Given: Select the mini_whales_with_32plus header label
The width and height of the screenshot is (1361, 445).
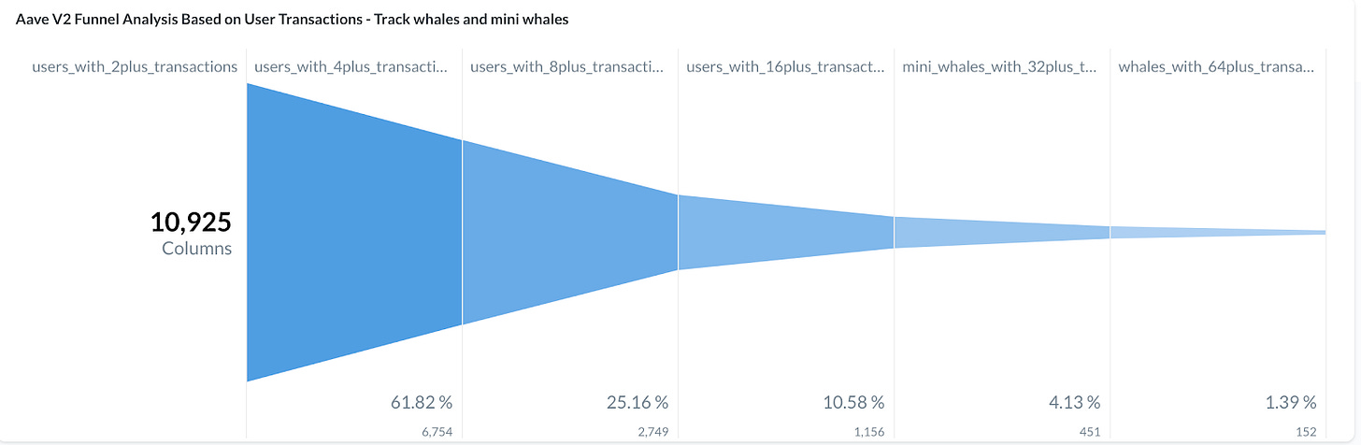Looking at the screenshot, I should point(1001,66).
